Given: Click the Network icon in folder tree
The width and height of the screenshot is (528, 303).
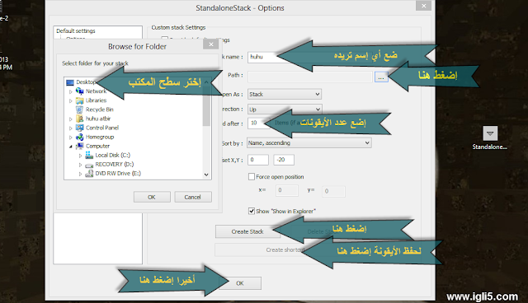Looking at the screenshot, I should [80, 91].
